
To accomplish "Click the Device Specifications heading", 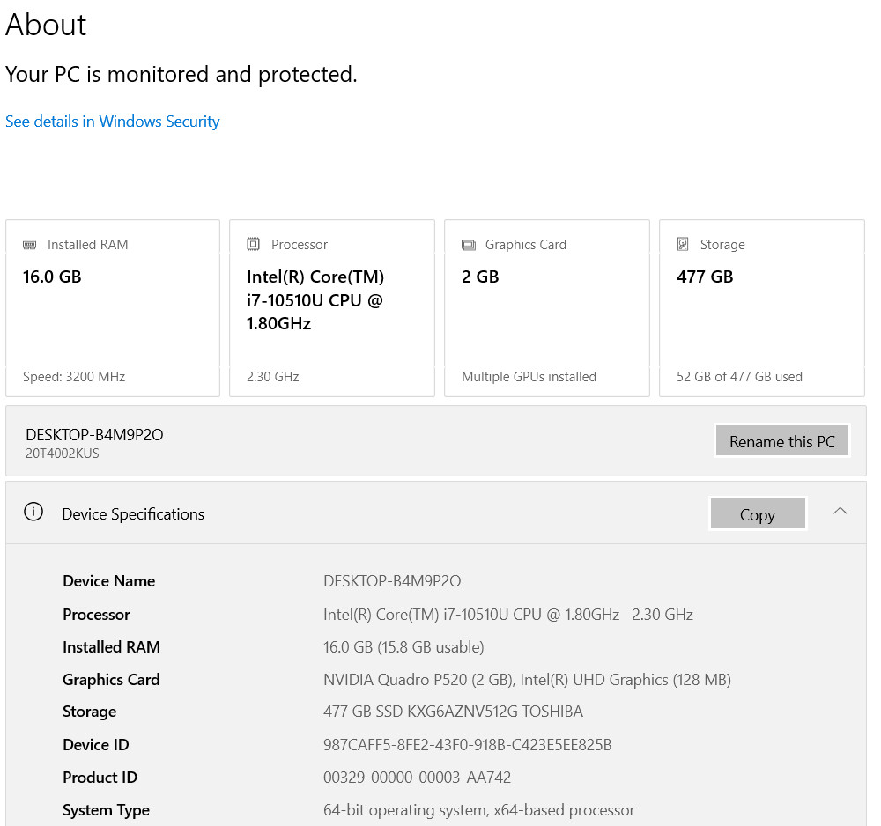I will coord(133,514).
